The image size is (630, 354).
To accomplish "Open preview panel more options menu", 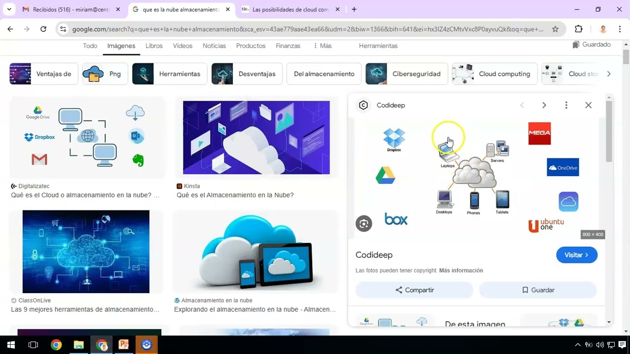I will [566, 105].
